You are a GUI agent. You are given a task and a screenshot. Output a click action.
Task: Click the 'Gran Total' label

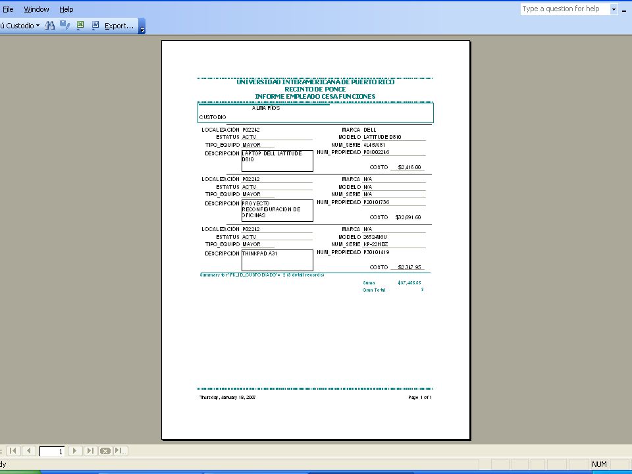point(374,290)
